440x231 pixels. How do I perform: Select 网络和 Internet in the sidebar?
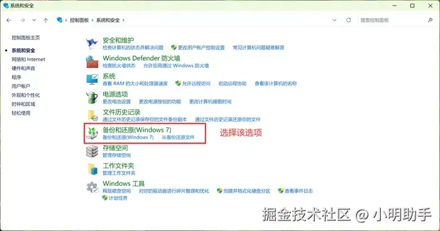point(28,59)
